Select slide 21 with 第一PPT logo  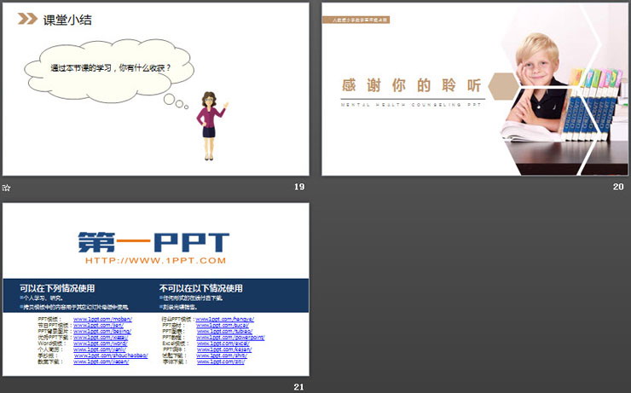click(x=156, y=289)
